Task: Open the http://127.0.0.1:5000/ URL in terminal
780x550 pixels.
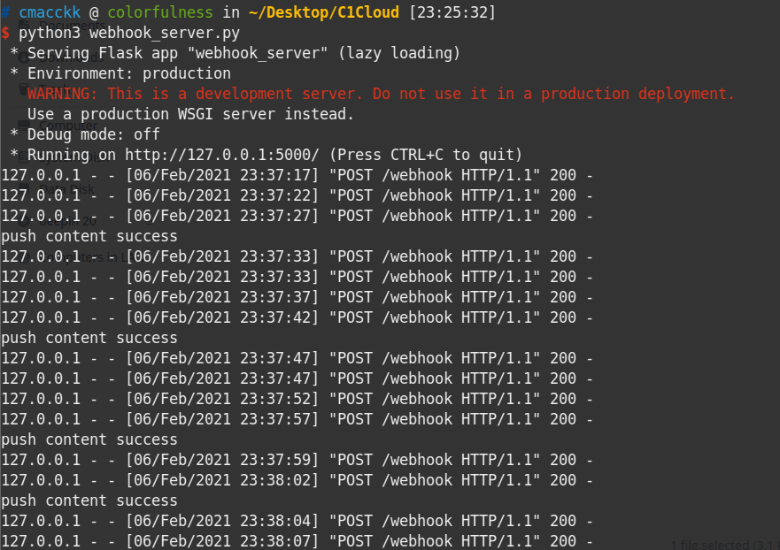Action: [x=222, y=155]
